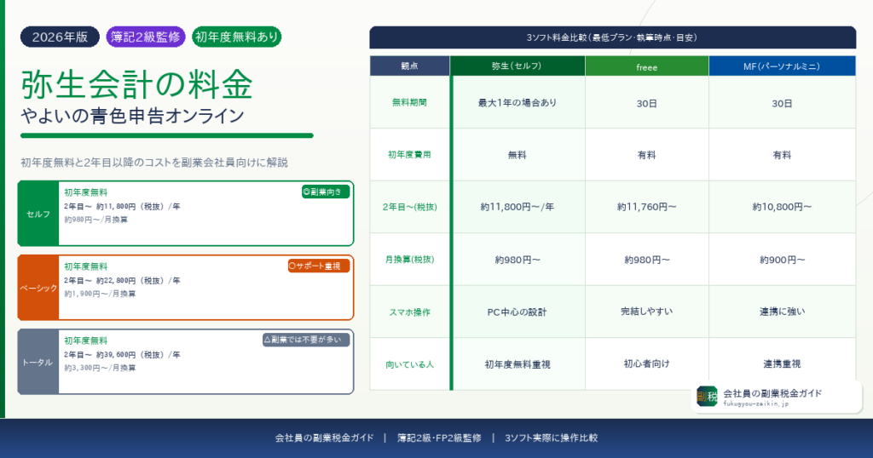The image size is (873, 458).
Task: Click the 完結しやすい cell
Action: [647, 312]
